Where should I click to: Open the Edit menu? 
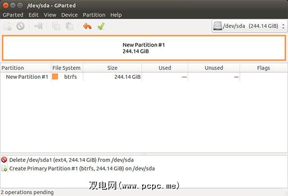point(33,15)
